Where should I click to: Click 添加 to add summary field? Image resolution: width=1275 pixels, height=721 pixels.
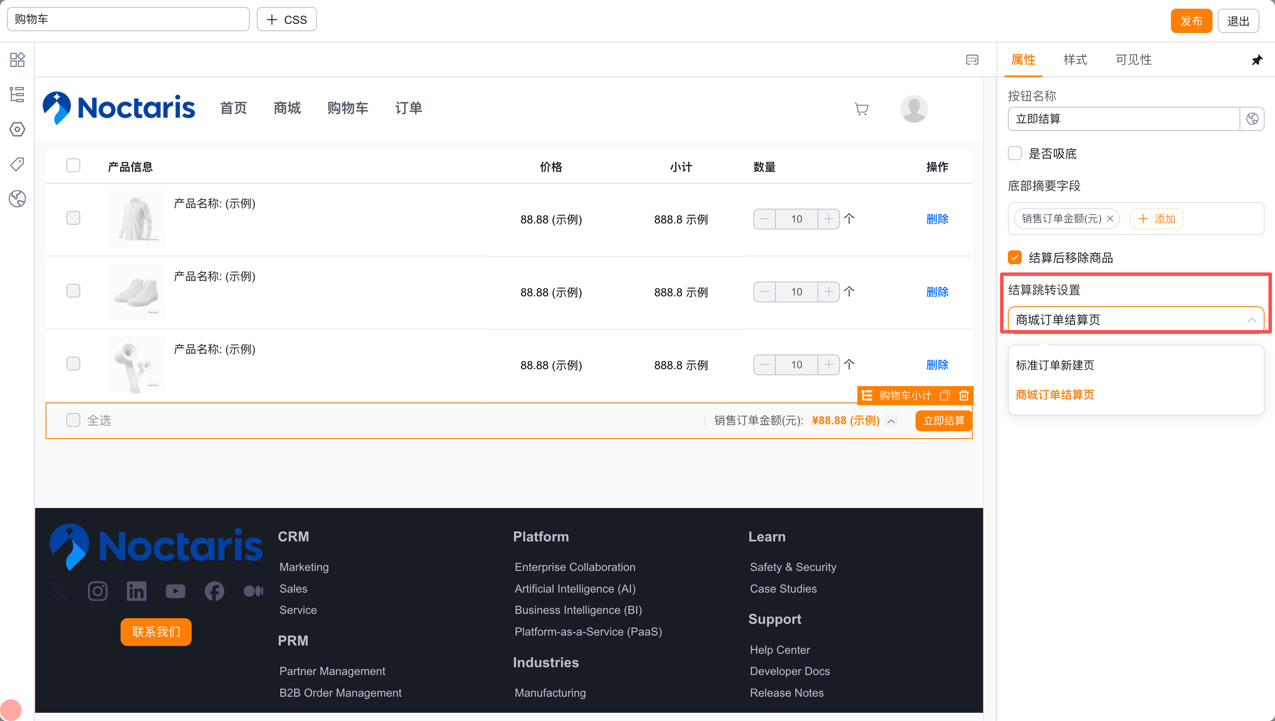1157,219
